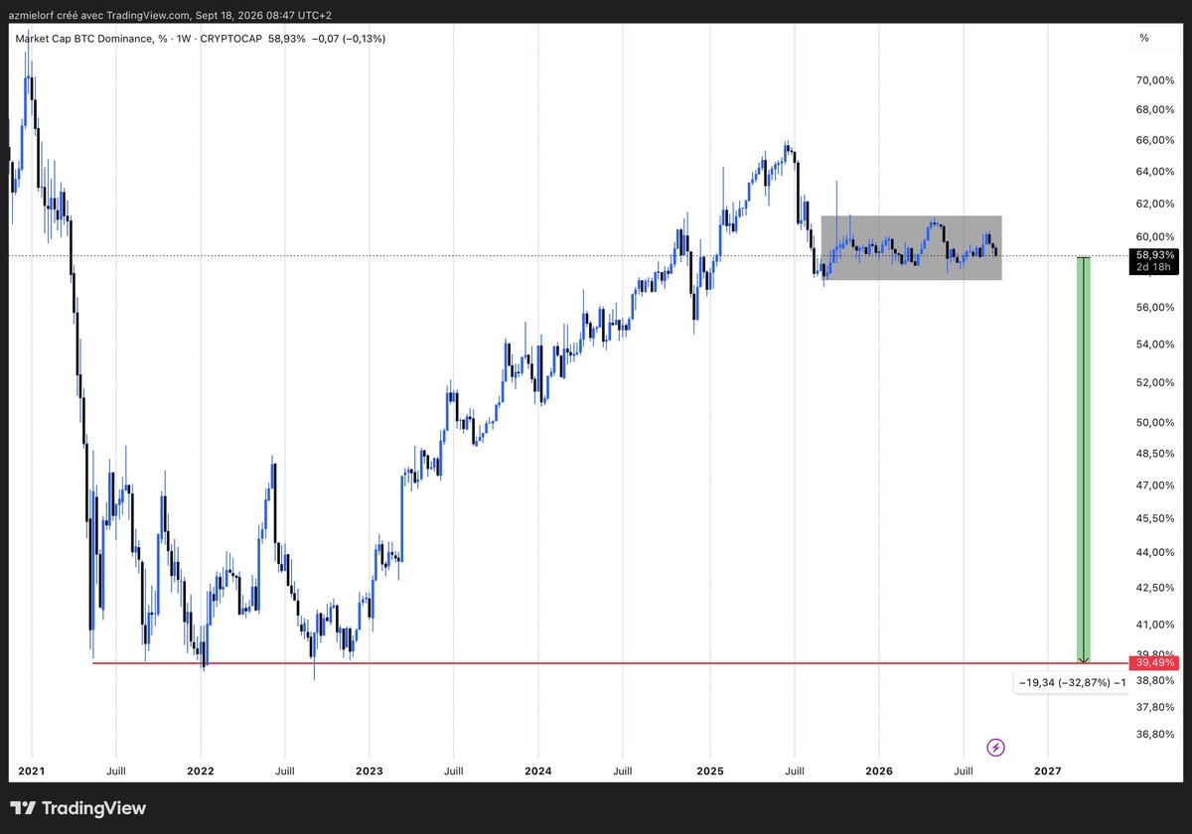Click the Juill label between 2026 and 2027

coord(963,770)
